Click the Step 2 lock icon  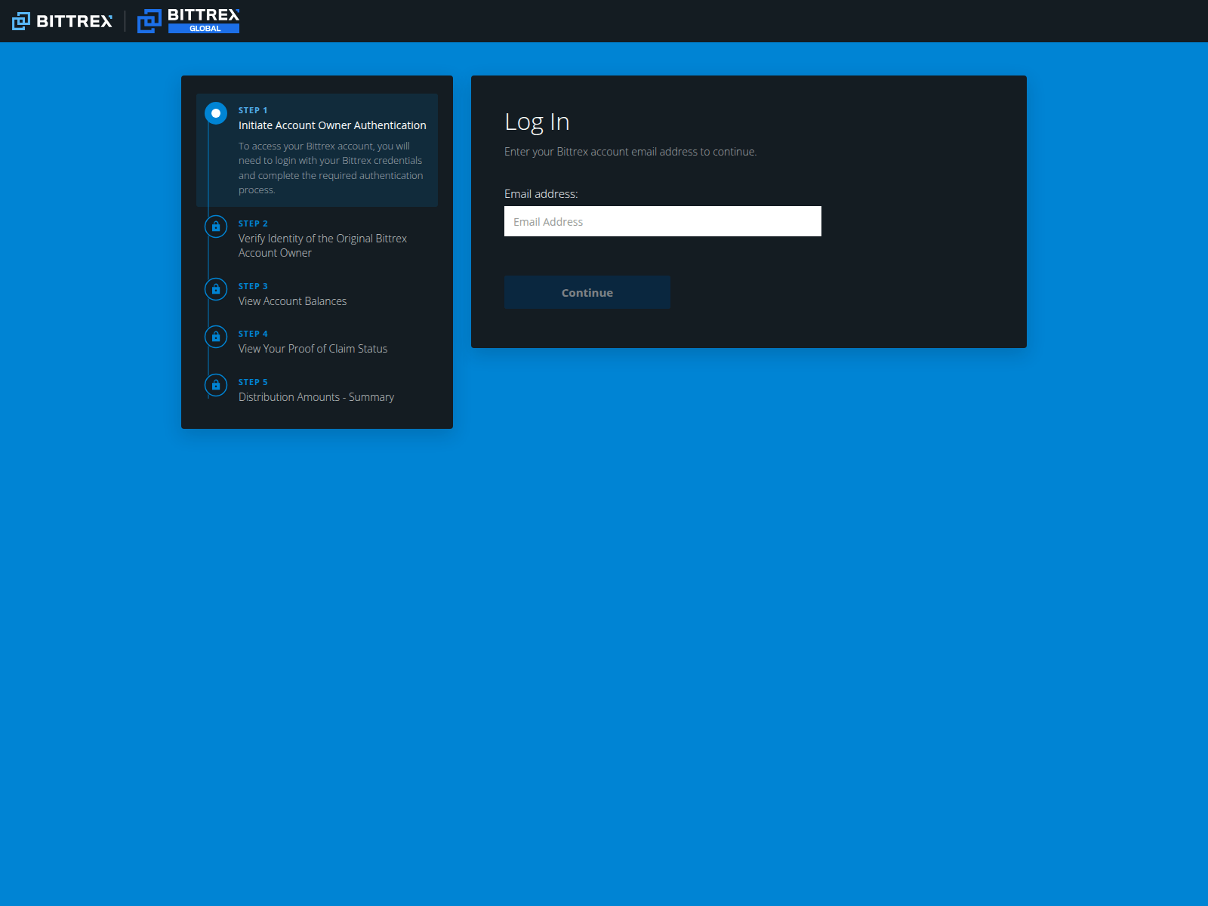pyautogui.click(x=216, y=226)
